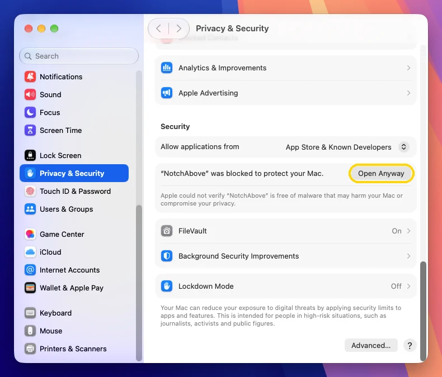
Task: Expand Background Security Improvements via its chevron
Action: pos(408,256)
